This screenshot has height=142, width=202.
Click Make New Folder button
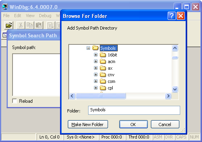[x=88, y=124]
